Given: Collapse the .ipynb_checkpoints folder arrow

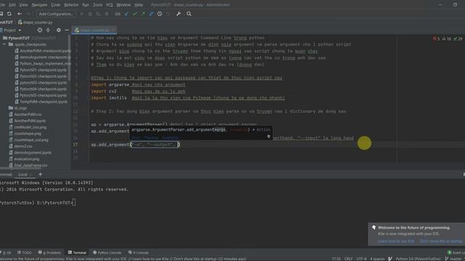Looking at the screenshot, I should click(4, 44).
